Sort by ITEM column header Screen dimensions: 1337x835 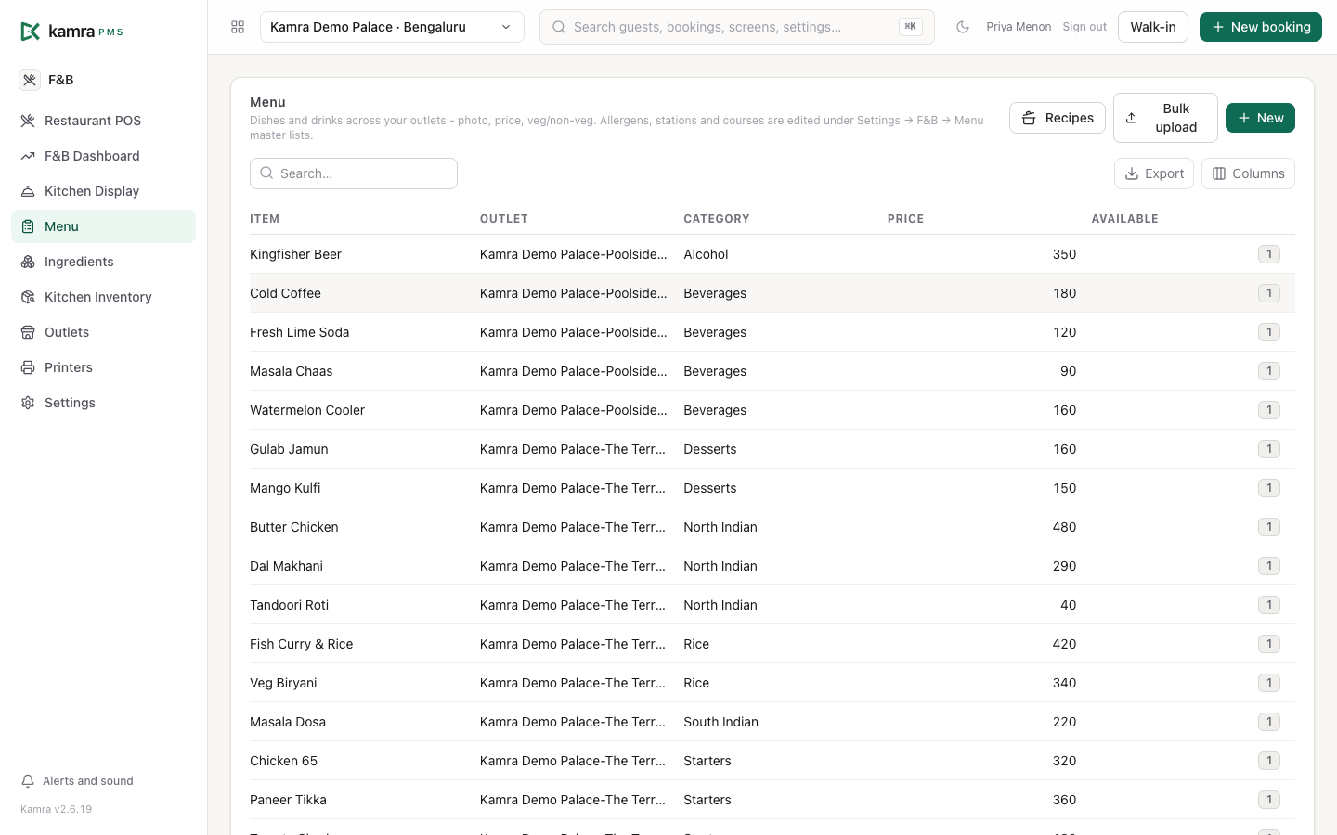[x=265, y=219]
